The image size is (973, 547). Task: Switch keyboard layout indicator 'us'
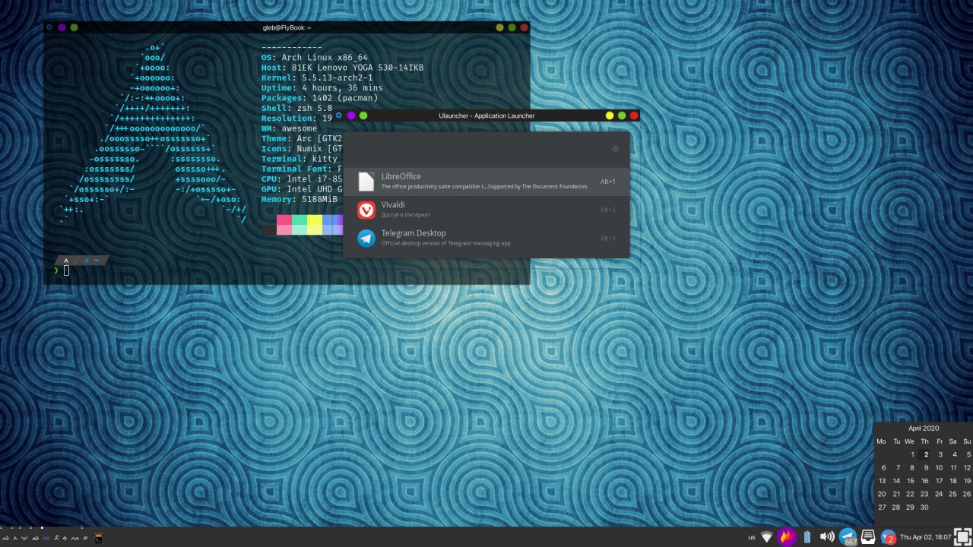[x=752, y=537]
